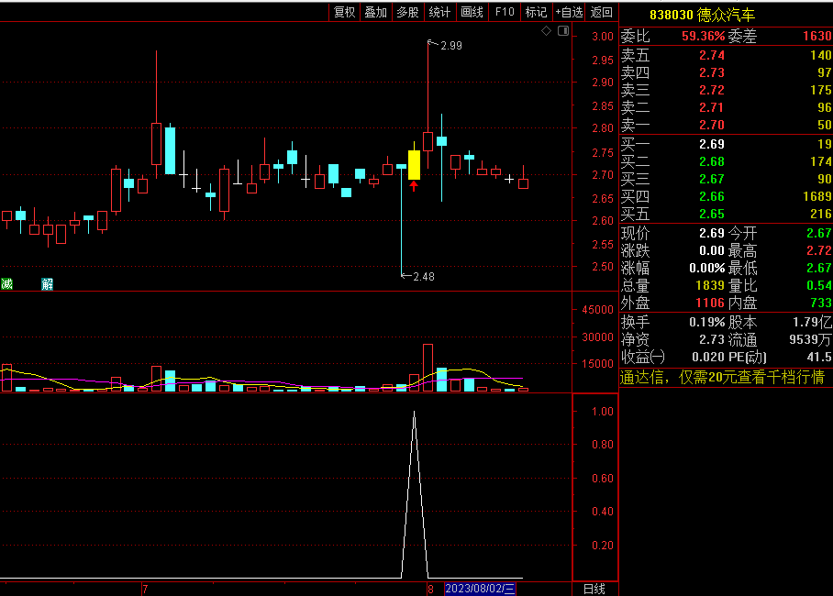Click the 45000 volume axis label
The height and width of the screenshot is (596, 833).
tap(597, 310)
